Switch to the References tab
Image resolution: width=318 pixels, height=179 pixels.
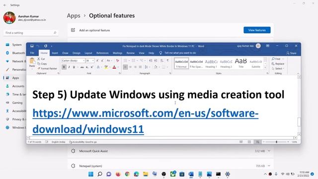(102, 53)
